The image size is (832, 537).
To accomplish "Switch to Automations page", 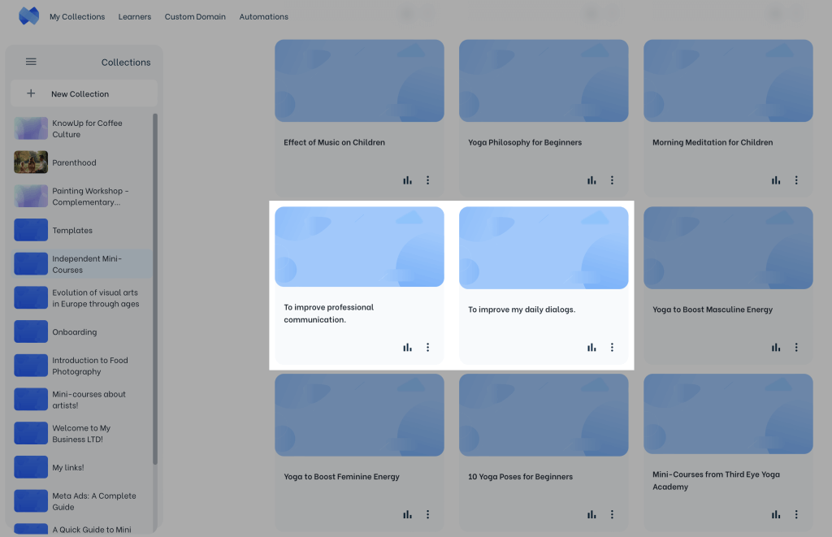I will [x=263, y=17].
